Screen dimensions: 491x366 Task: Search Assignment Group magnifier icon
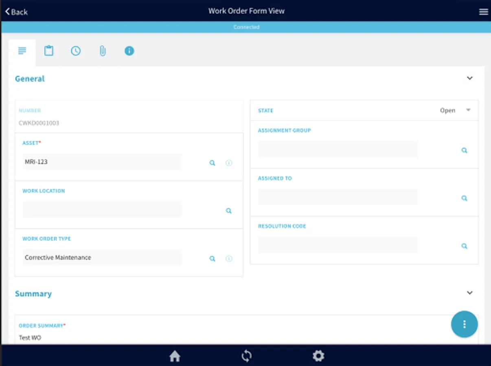coord(464,150)
